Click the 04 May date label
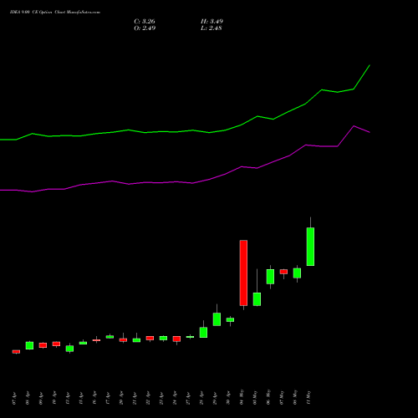 pyautogui.click(x=242, y=397)
